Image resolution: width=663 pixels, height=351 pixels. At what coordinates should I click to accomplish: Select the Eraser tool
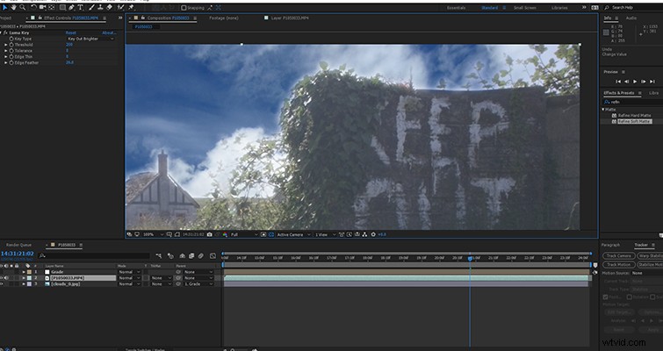[x=109, y=8]
